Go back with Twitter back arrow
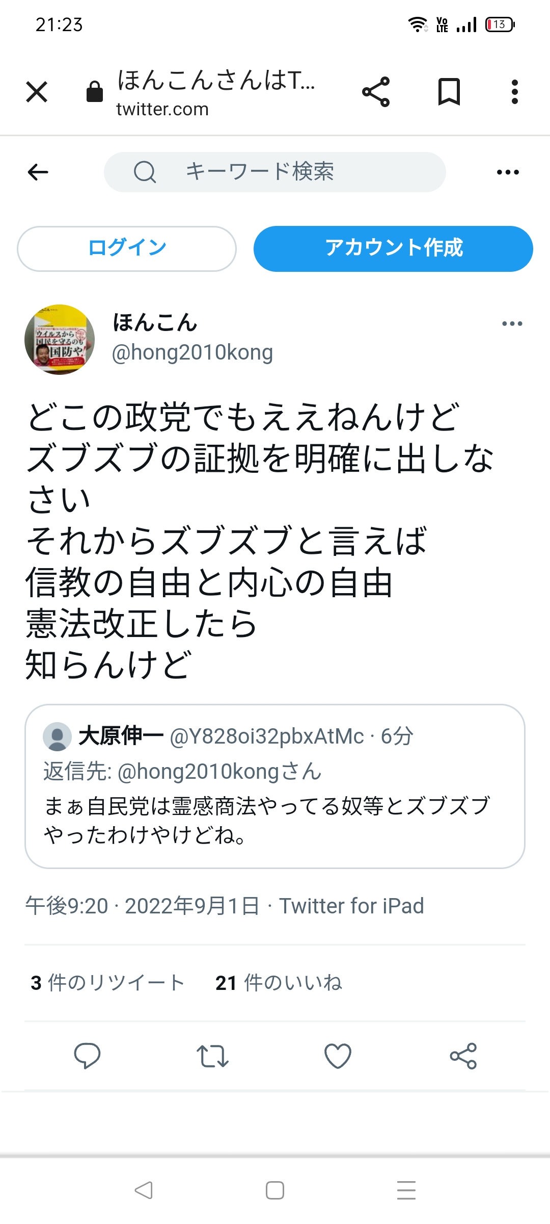550x1224 pixels. 38,172
